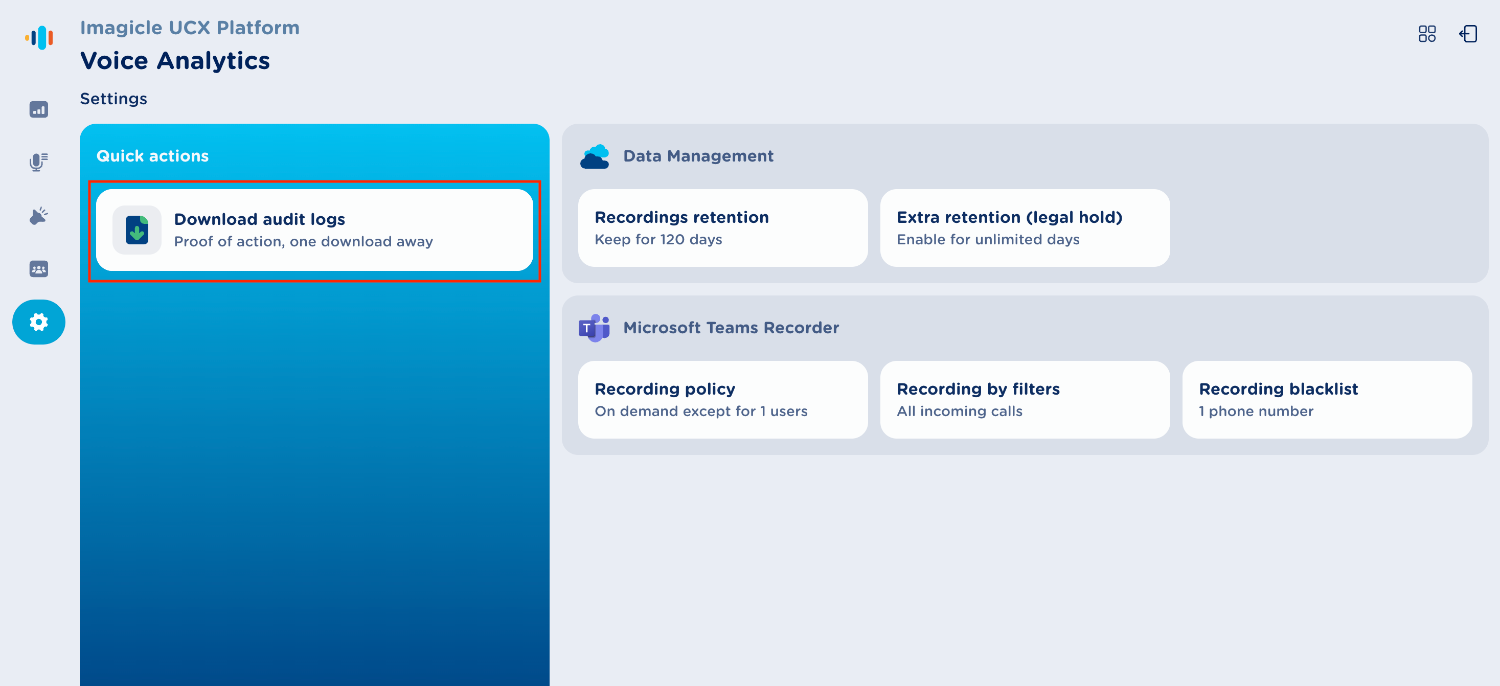Open Extra retention (legal hold) card

click(1024, 227)
